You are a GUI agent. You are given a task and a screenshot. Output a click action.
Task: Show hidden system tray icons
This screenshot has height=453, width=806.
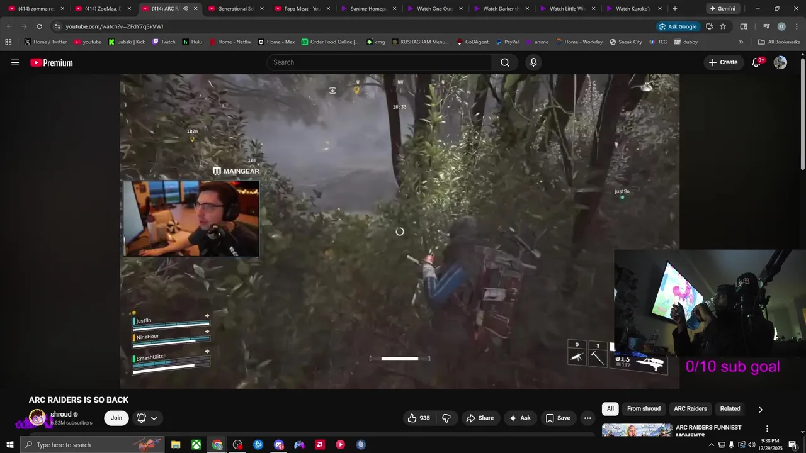point(712,445)
